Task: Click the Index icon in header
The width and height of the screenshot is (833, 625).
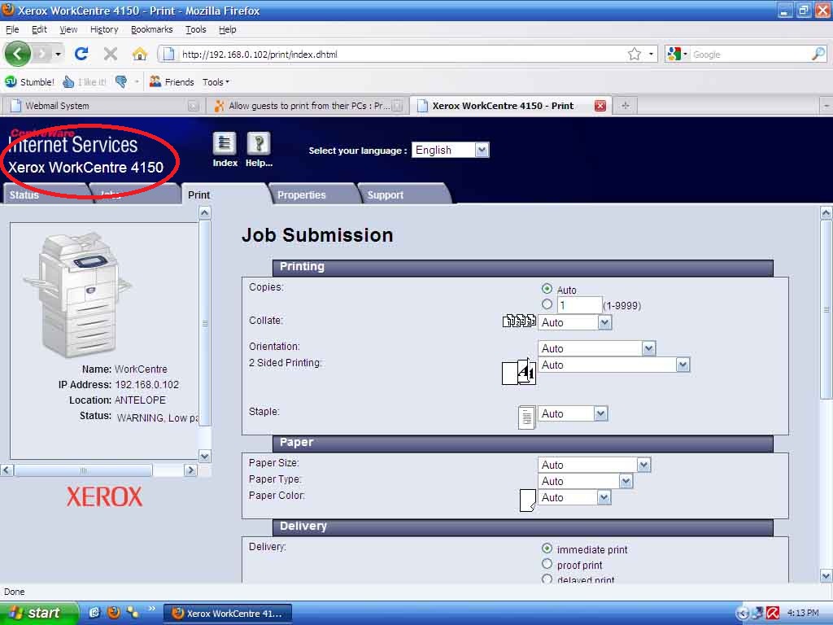Action: (x=225, y=144)
